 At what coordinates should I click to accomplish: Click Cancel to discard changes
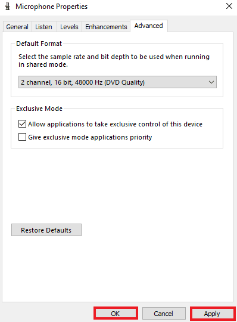tap(164, 314)
